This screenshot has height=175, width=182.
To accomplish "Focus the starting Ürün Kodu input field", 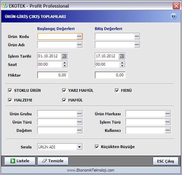I will pos(57,36).
